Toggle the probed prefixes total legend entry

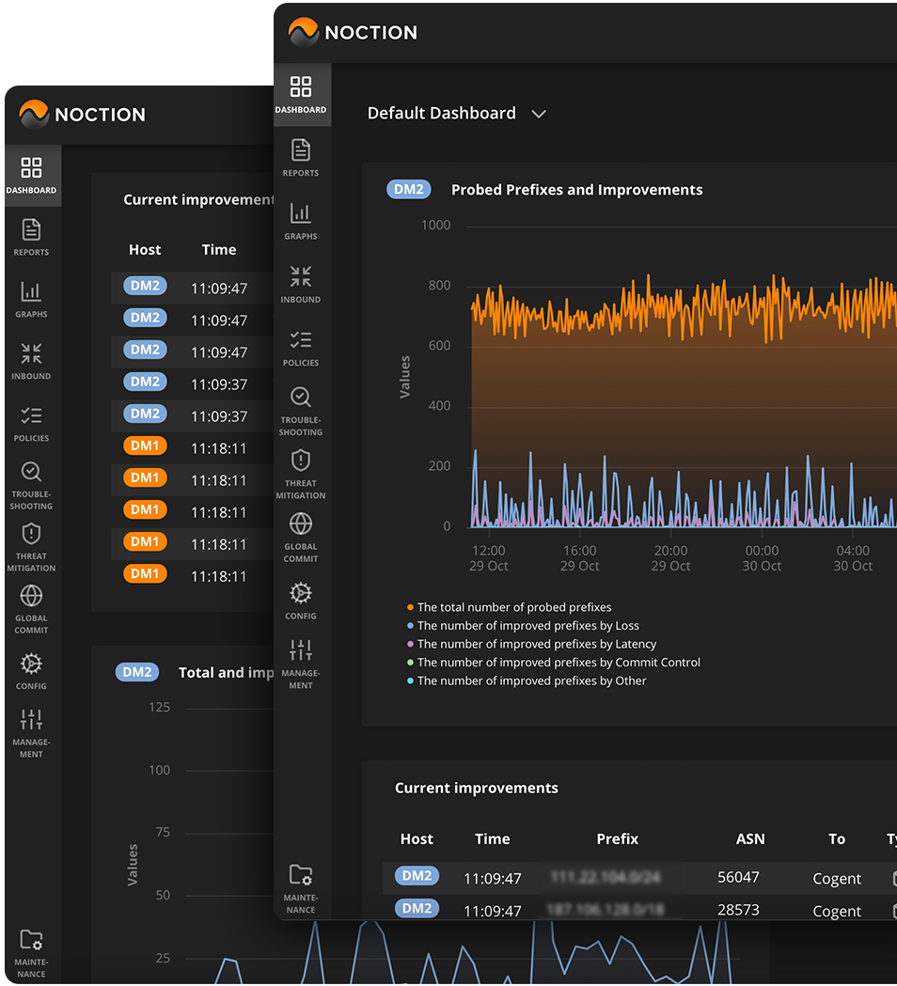pyautogui.click(x=514, y=607)
